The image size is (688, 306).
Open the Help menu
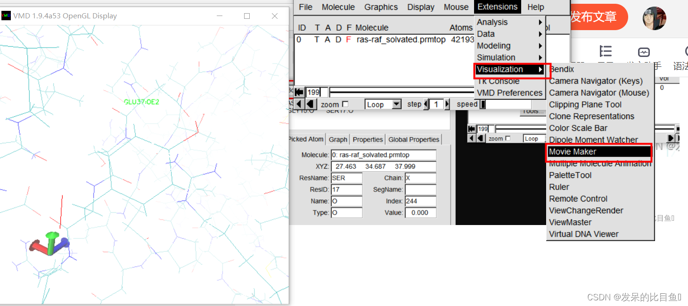(x=536, y=7)
